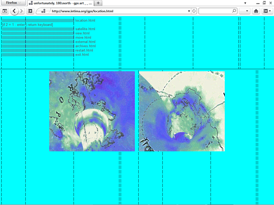The height and width of the screenshot is (205, 274).
Task: Open the list all tabs dropdown arrow
Action: [x=245, y=3]
